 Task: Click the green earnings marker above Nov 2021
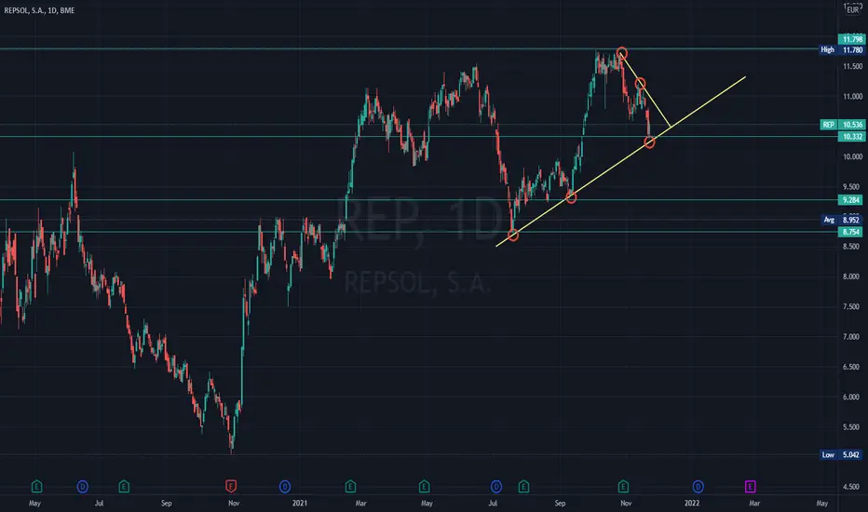623,486
